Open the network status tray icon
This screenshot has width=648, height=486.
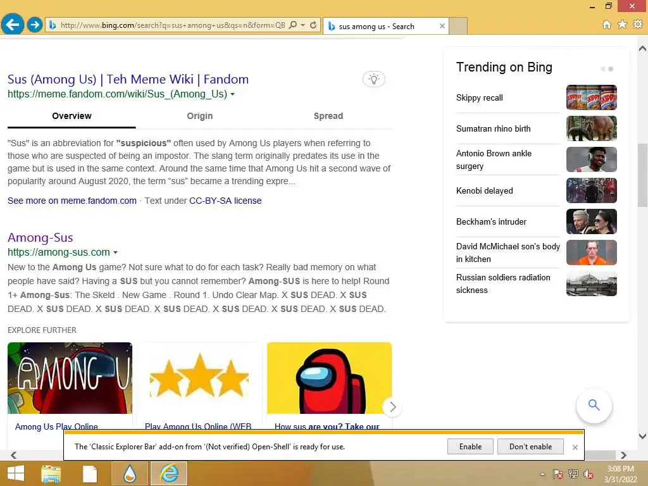pos(573,474)
